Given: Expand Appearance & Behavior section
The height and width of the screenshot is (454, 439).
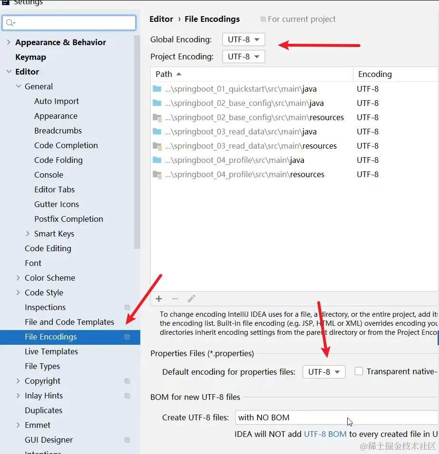Looking at the screenshot, I should [9, 42].
